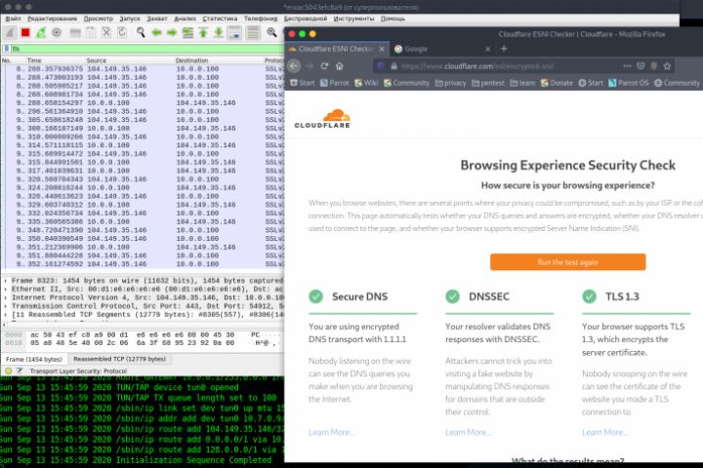Open the page actions three dots menu
This screenshot has width=703, height=468.
tap(627, 66)
